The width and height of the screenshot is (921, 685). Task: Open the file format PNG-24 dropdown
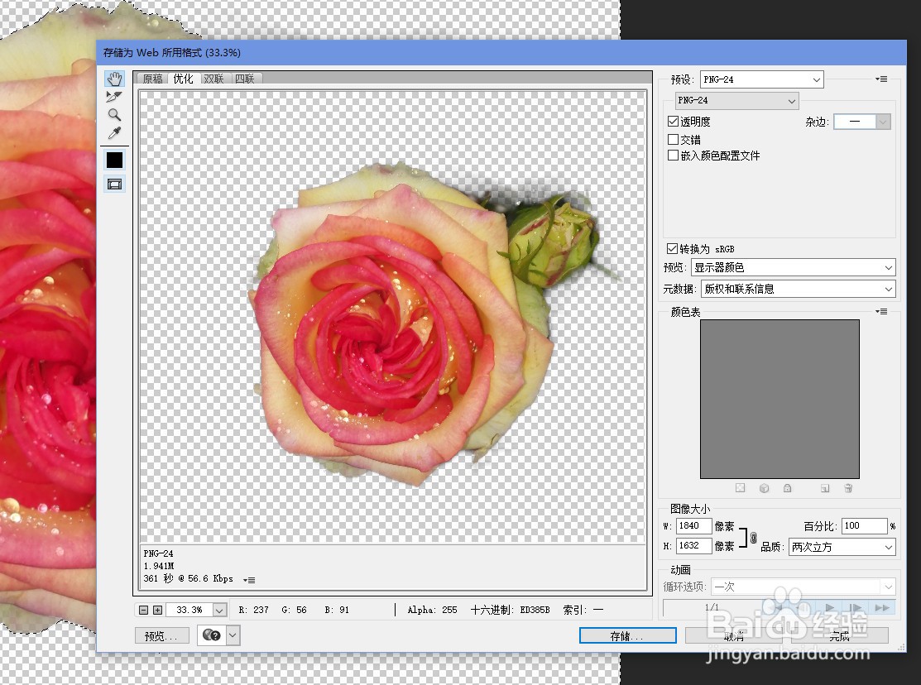click(x=736, y=100)
